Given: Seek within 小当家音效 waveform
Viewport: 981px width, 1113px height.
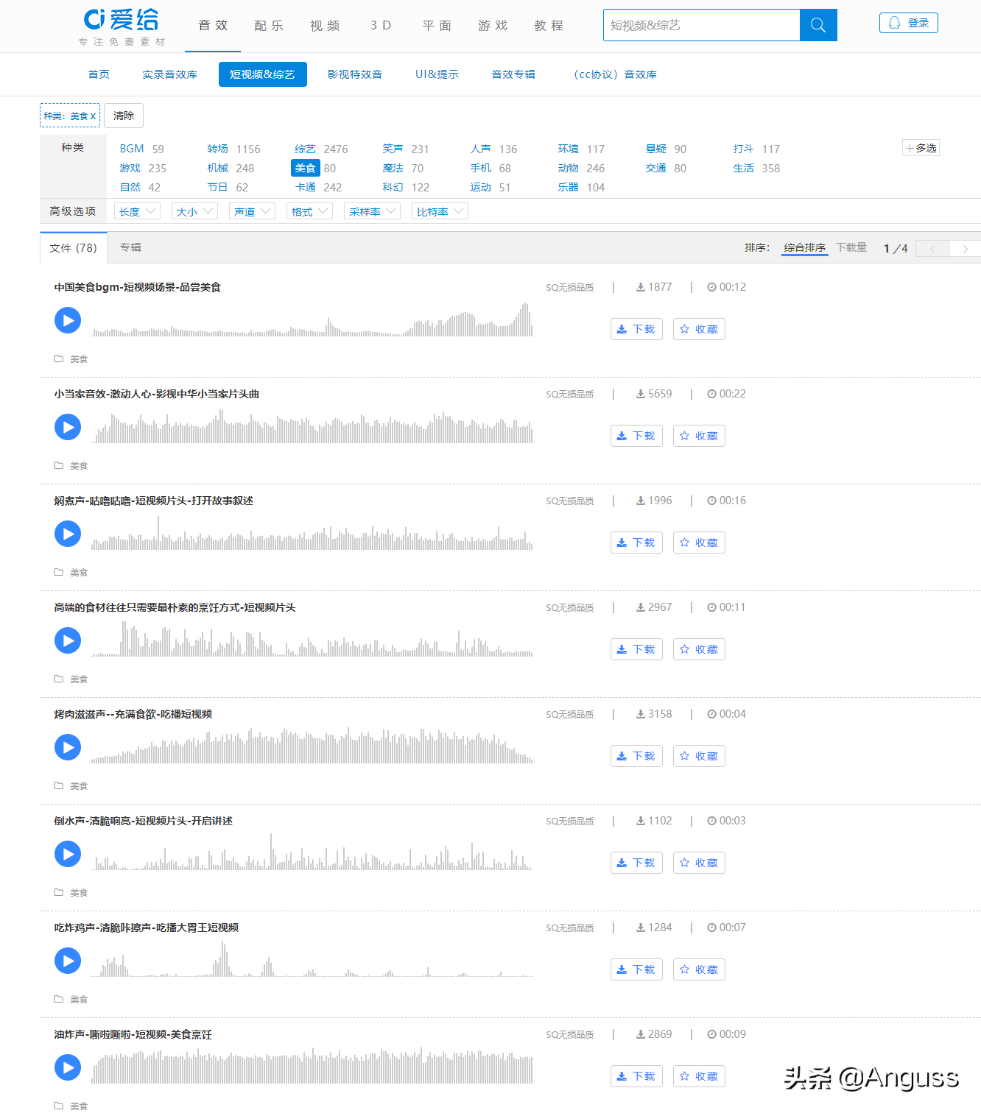Looking at the screenshot, I should coord(312,428).
